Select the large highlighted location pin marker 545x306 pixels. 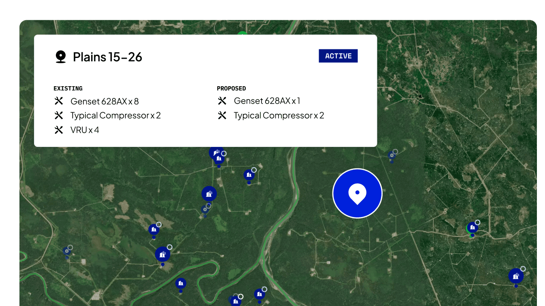pyautogui.click(x=357, y=193)
